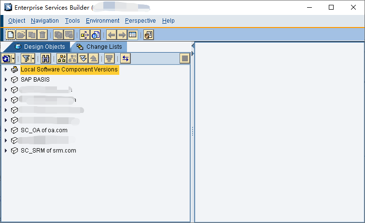Refresh the tree with the blue arrows icon
365x223 pixels.
pyautogui.click(x=6, y=58)
